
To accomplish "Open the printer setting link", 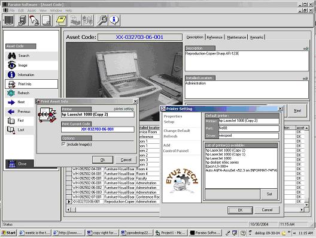I will pos(123,109).
